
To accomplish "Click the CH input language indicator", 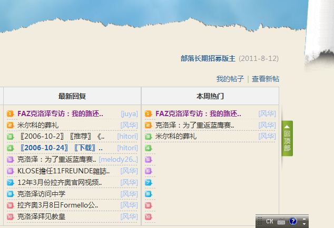I will [269, 221].
